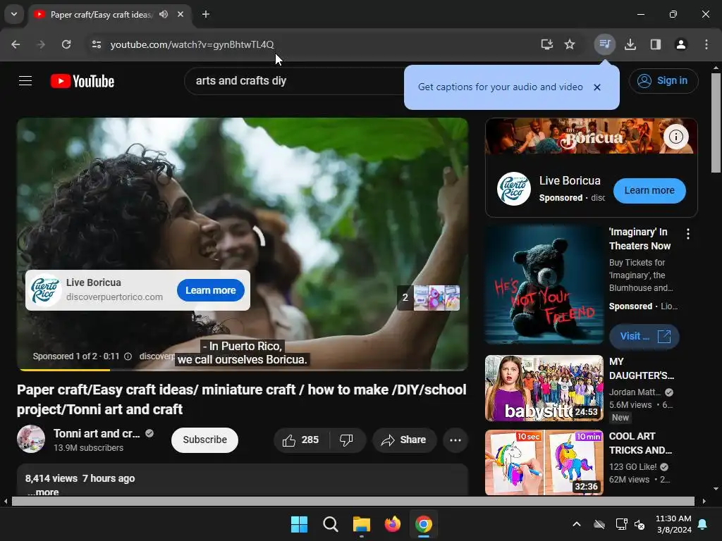The image size is (722, 541).
Task: Show hidden system tray icons
Action: 577,524
